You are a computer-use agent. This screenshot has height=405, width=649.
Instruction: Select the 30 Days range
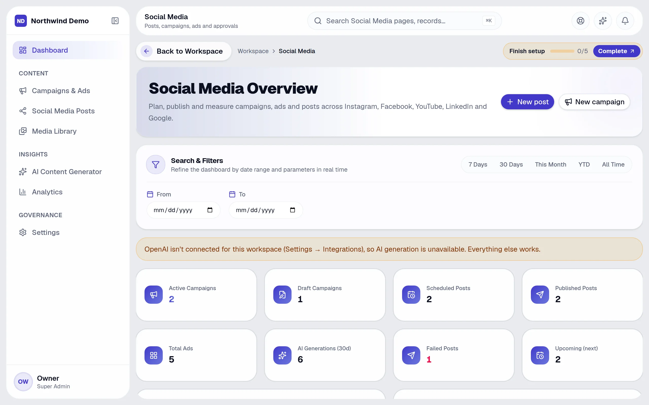pos(511,165)
